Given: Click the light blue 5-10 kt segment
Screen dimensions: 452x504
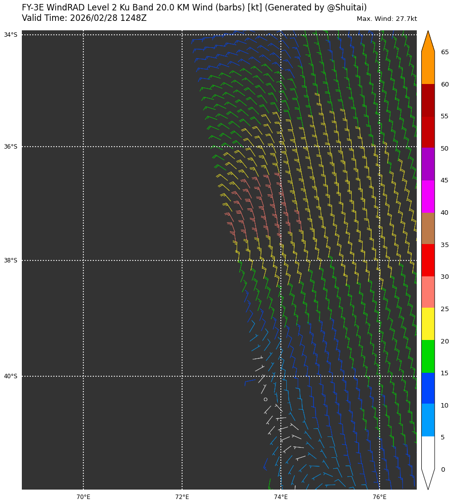Looking at the screenshot, I should click(x=428, y=420).
